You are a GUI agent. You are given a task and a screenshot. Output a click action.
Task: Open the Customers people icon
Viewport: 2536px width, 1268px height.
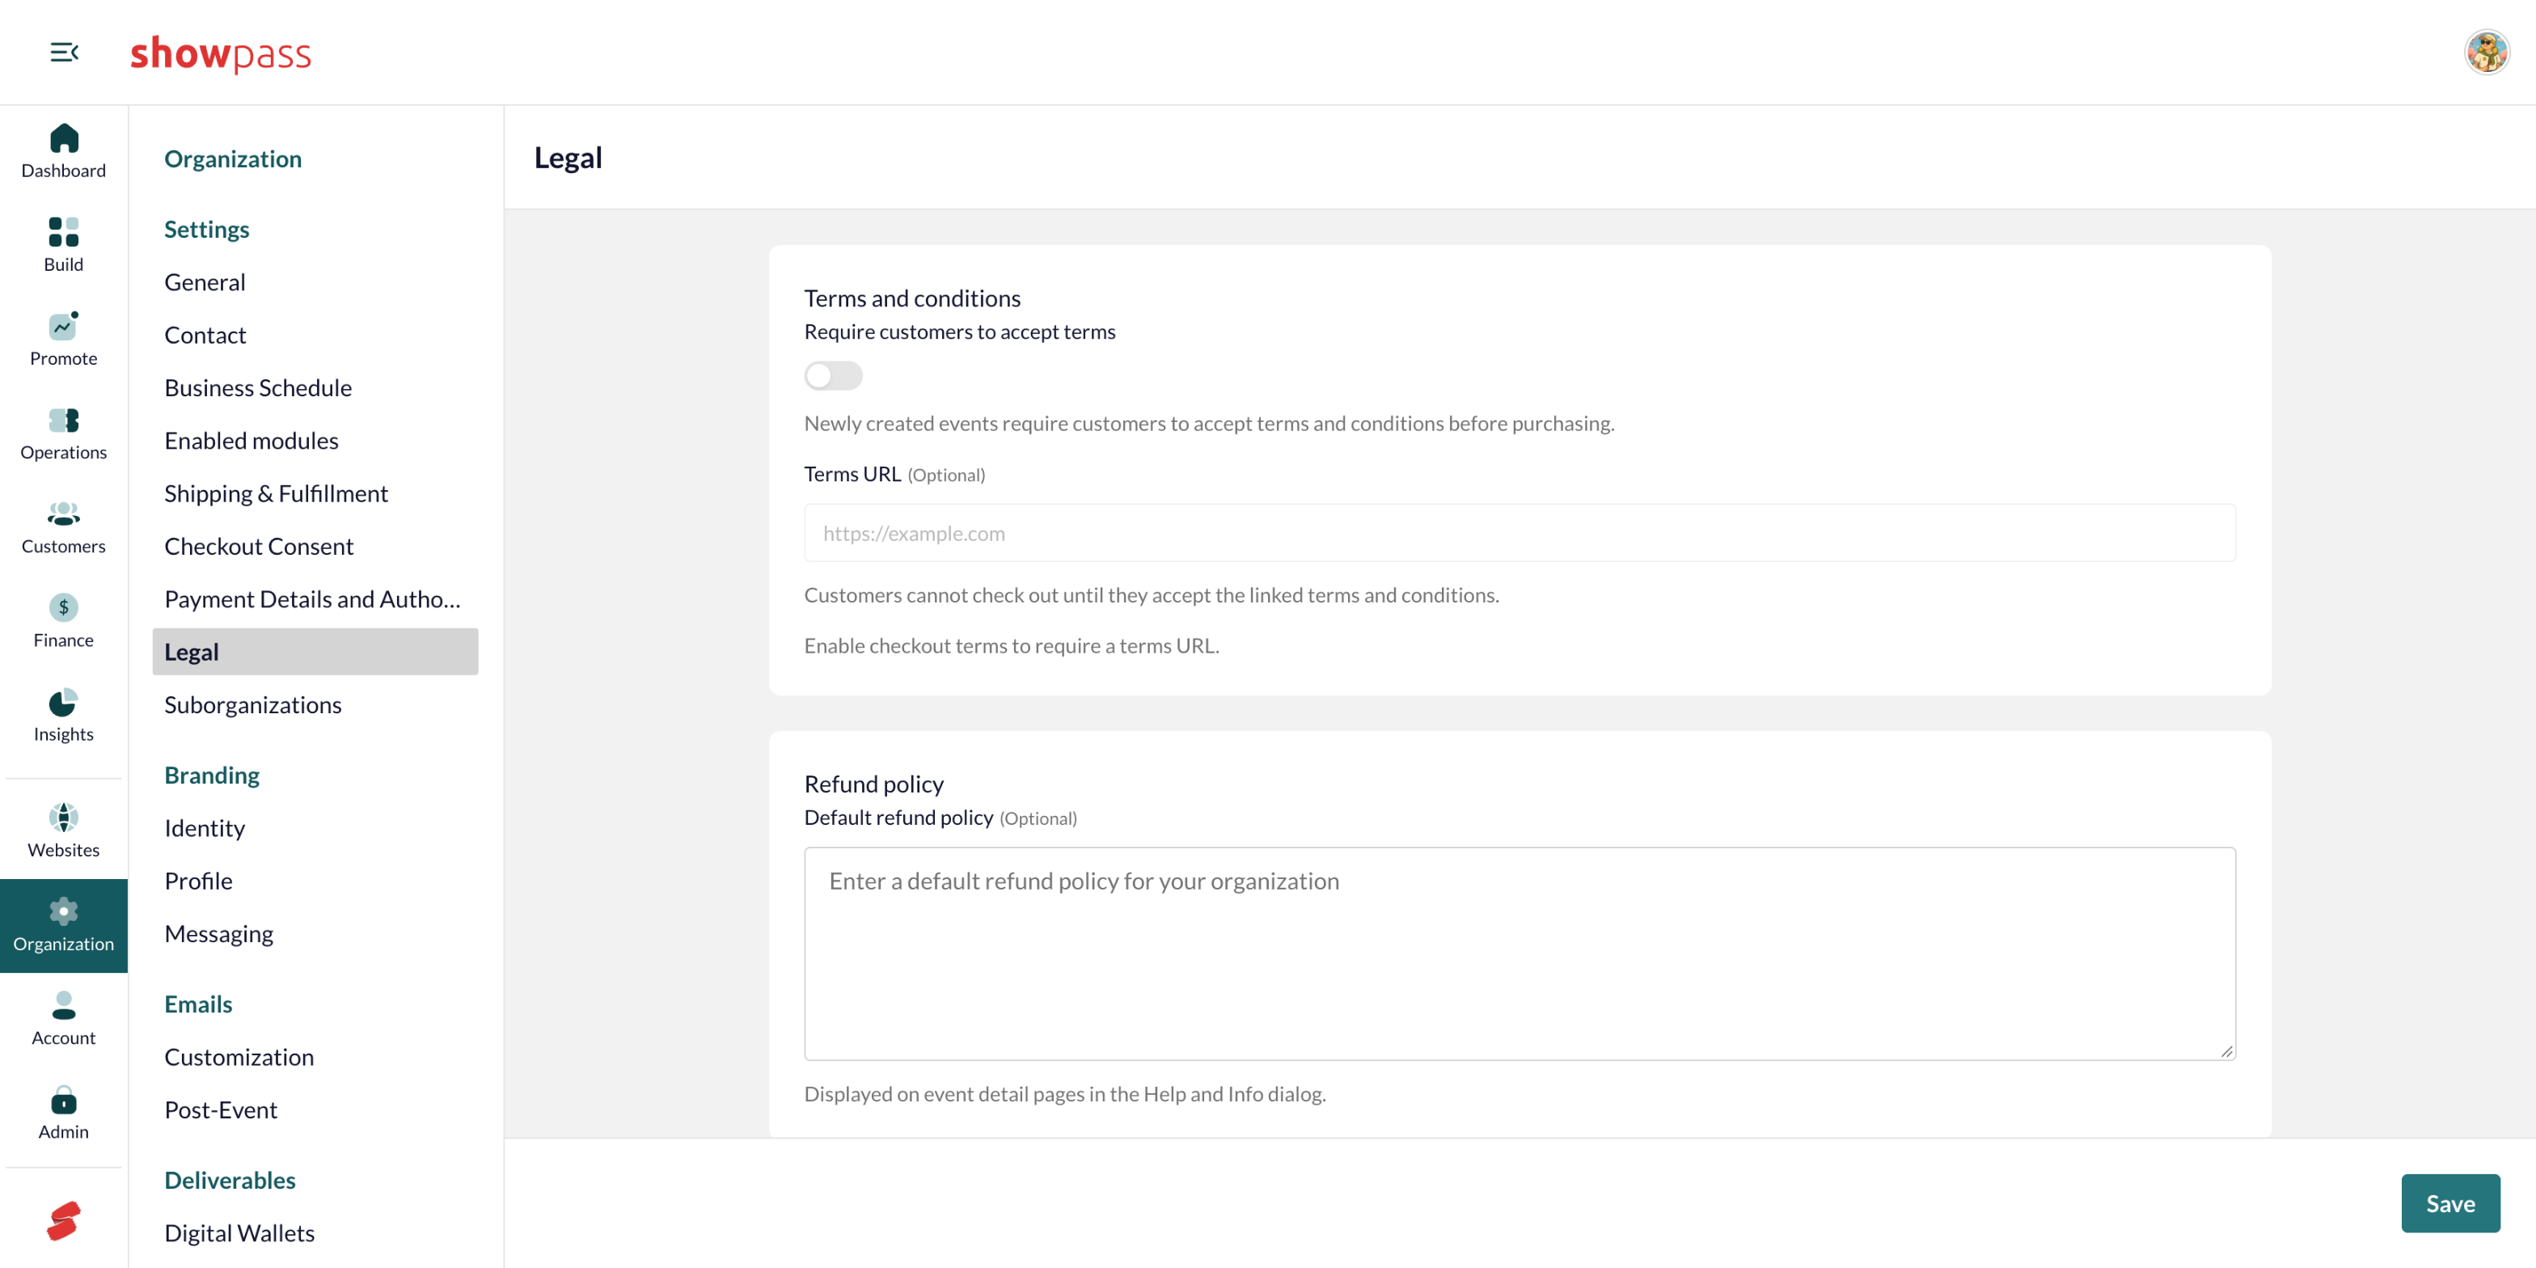pyautogui.click(x=64, y=514)
